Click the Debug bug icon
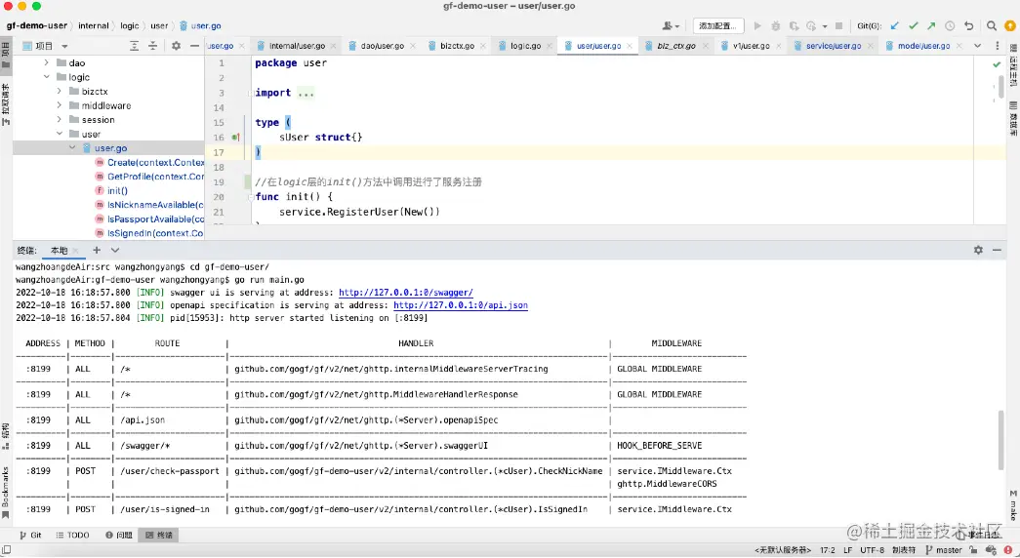Image resolution: width=1020 pixels, height=558 pixels. click(775, 26)
